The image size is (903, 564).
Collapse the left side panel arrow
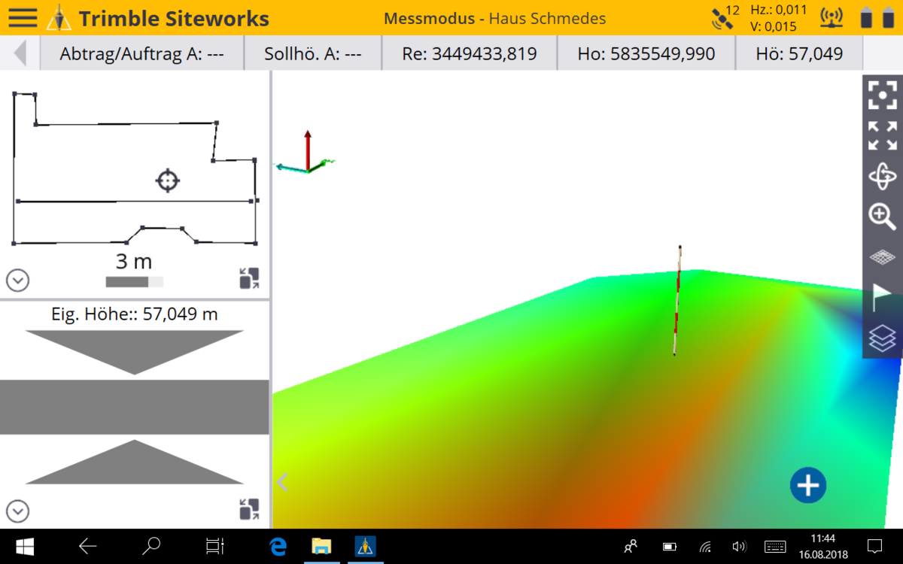click(x=283, y=482)
